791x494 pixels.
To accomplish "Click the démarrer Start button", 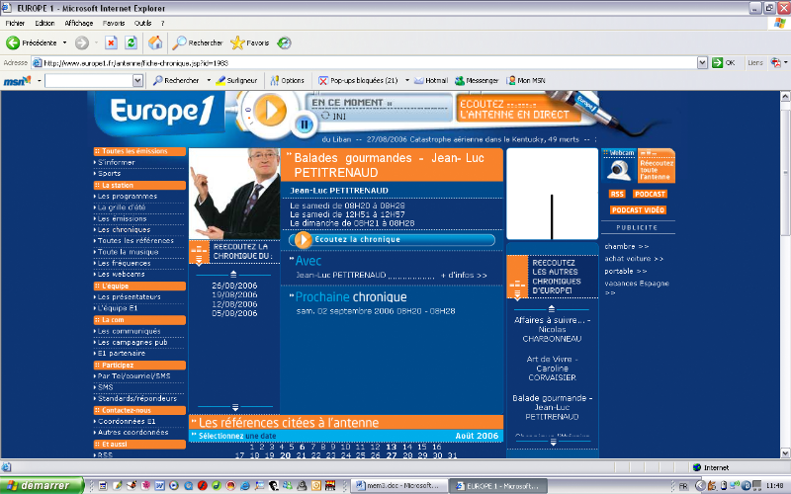I will [42, 485].
